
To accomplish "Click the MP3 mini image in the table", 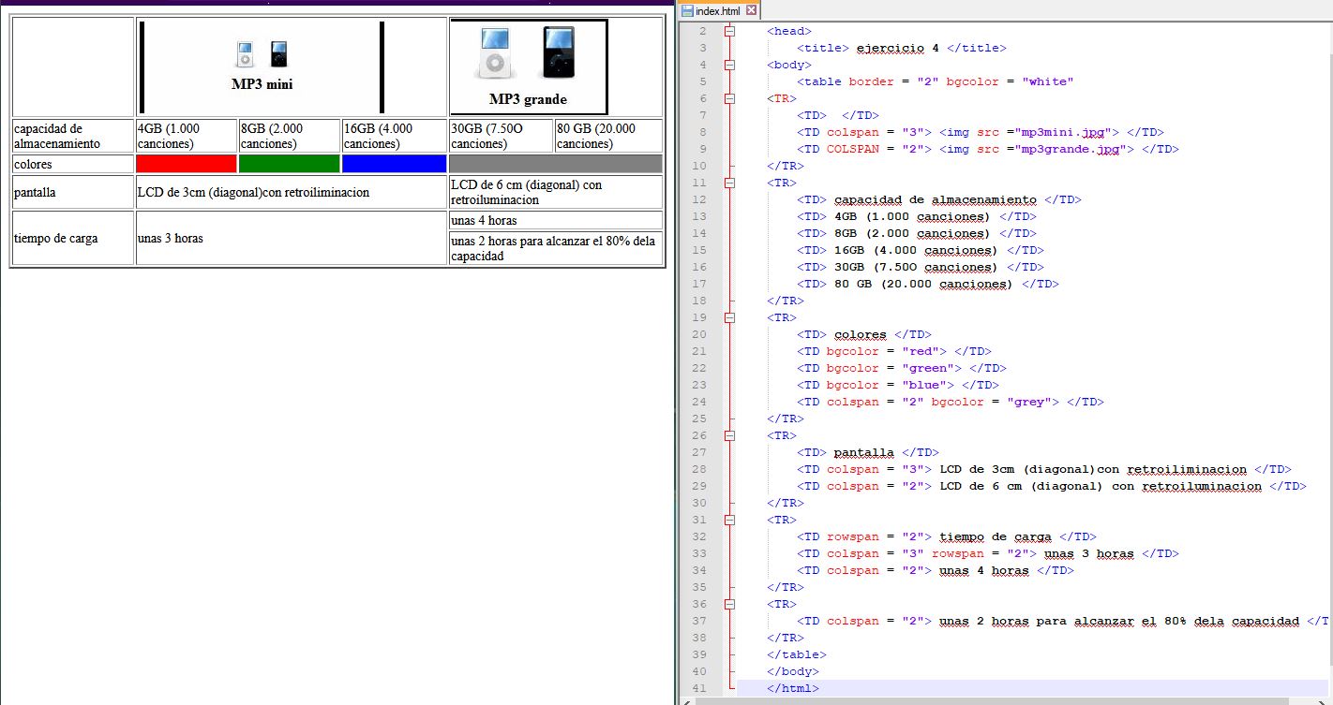I will [262, 66].
